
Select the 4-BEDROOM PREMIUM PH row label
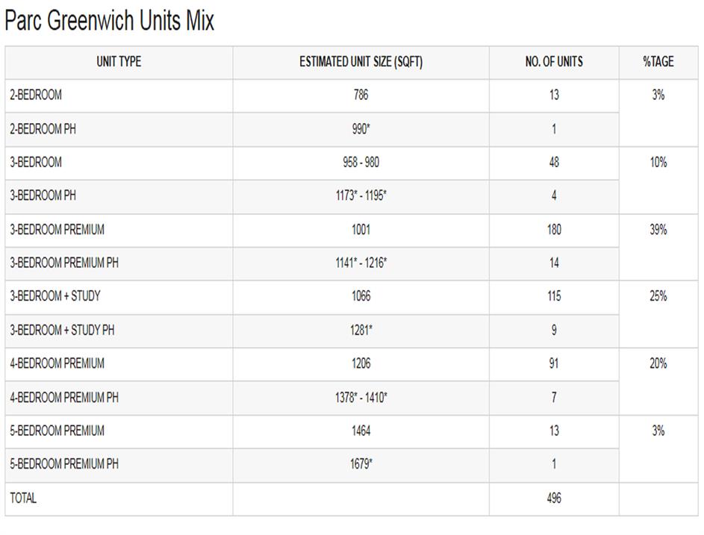(x=64, y=398)
